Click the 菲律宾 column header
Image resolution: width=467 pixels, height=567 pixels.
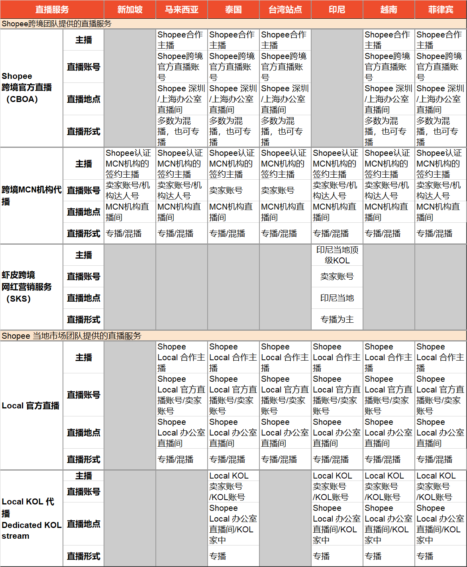coord(441,10)
